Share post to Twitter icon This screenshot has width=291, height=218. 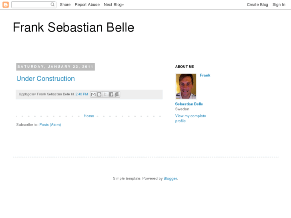105,94
